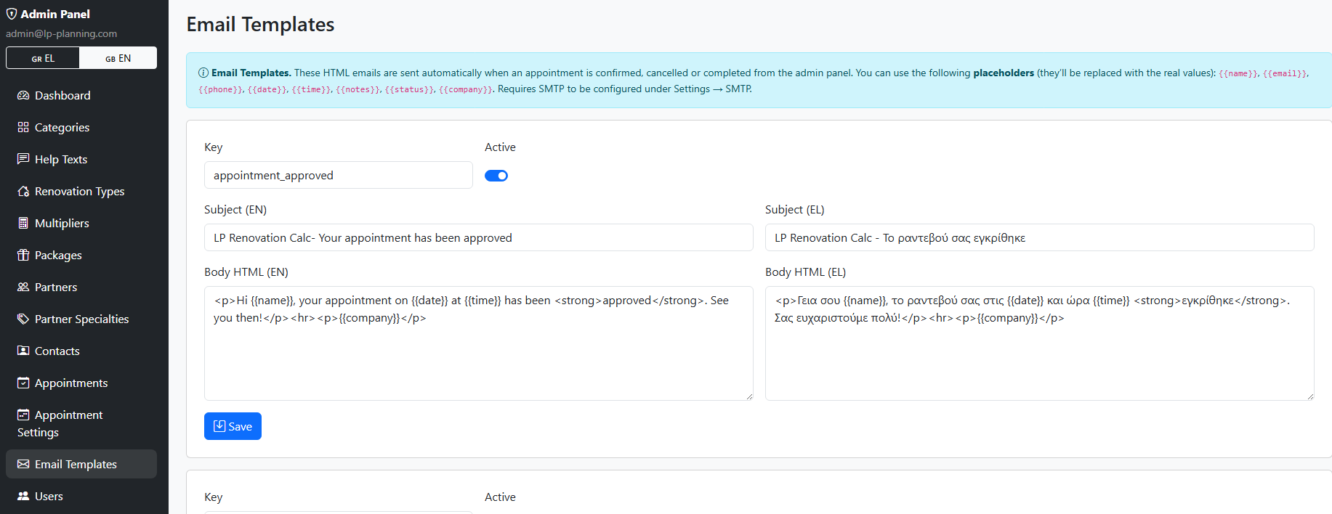Click the Help Texts chat icon
1332x514 pixels.
pos(23,159)
